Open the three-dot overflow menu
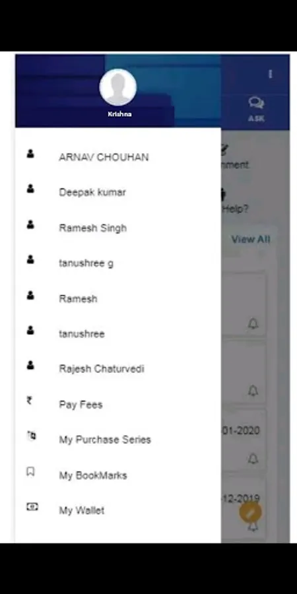 coord(270,74)
